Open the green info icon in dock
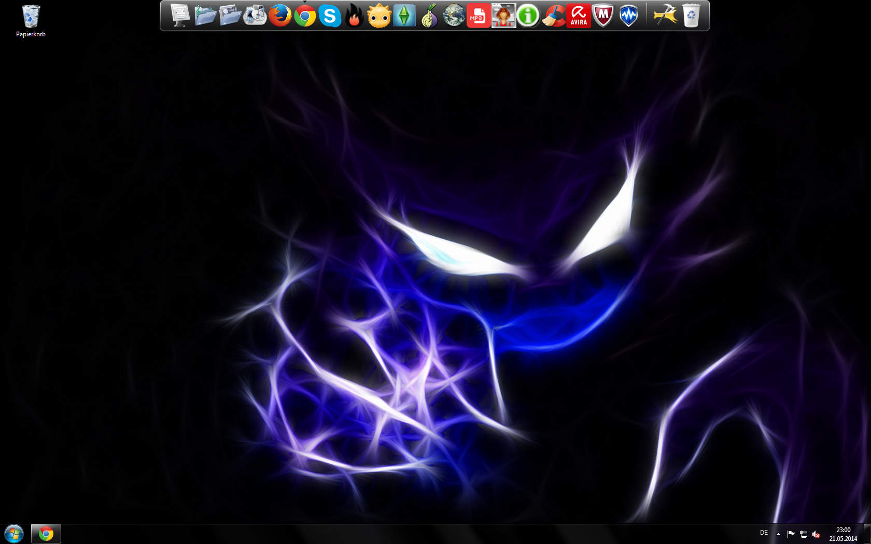 point(528,16)
